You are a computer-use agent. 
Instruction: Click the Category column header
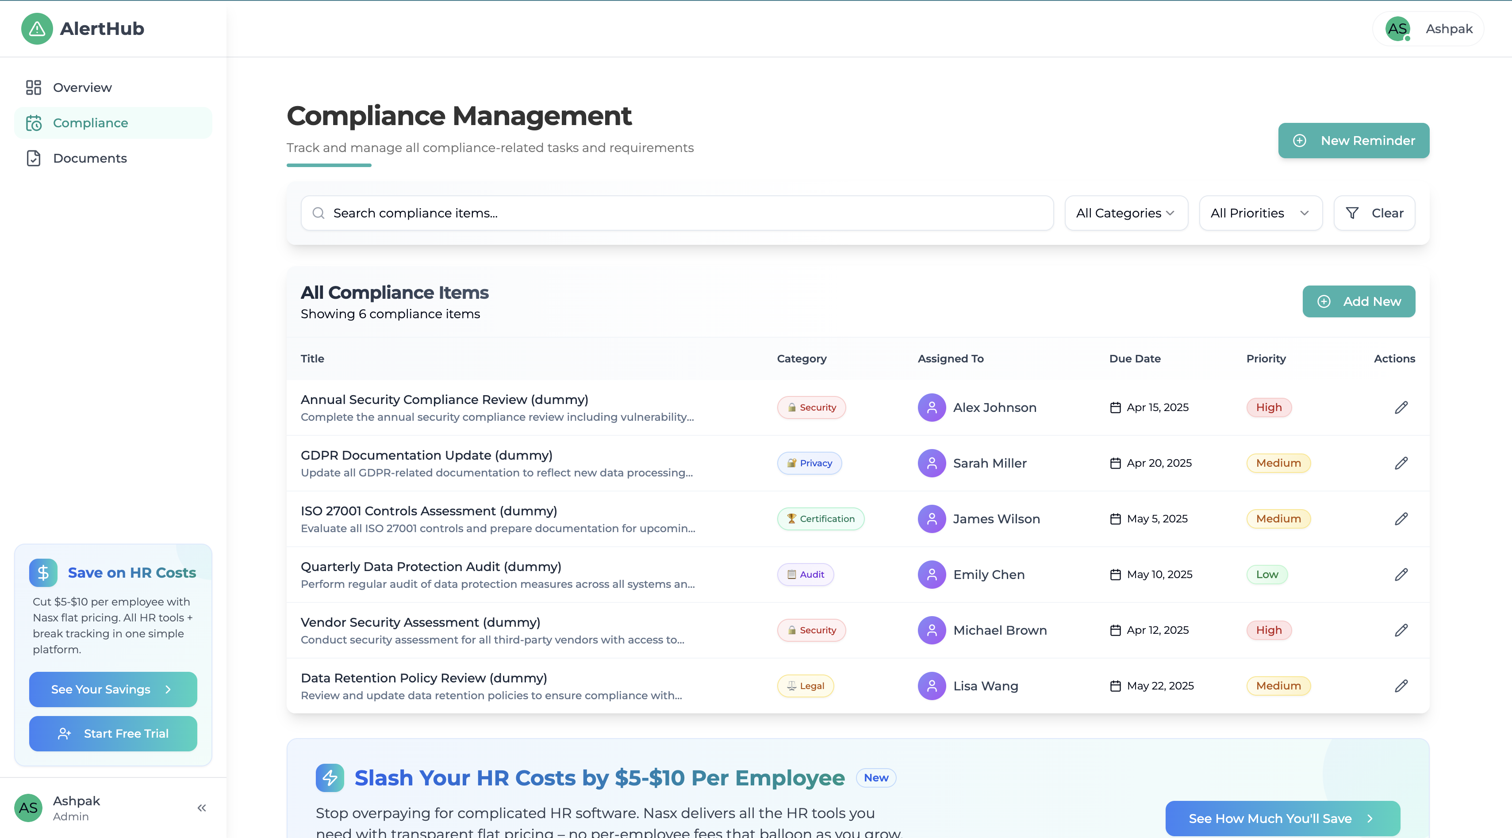802,359
